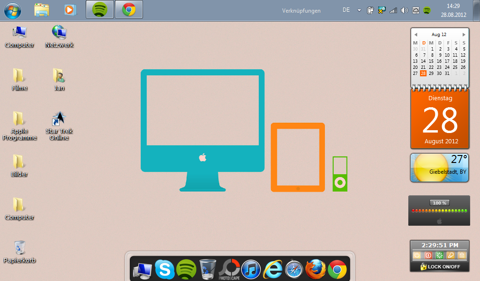Launch Internet Explorer from the dock
The image size is (480, 281).
pyautogui.click(x=272, y=269)
